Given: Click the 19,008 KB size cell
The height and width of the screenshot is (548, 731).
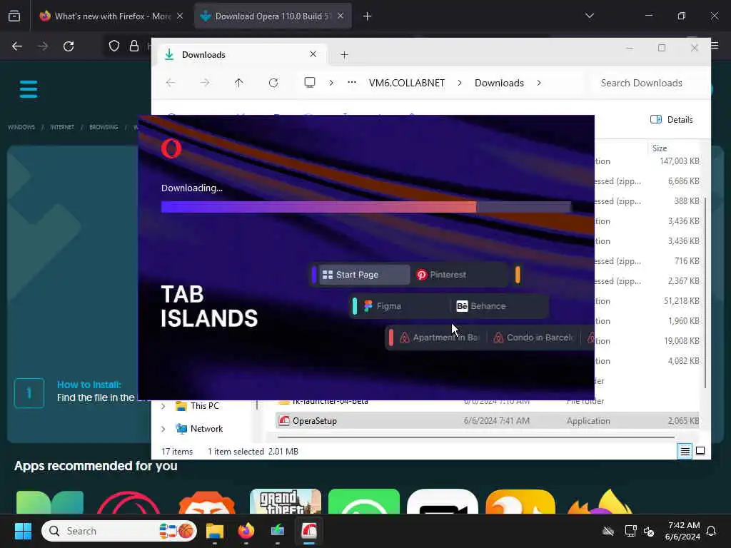Looking at the screenshot, I should (681, 341).
